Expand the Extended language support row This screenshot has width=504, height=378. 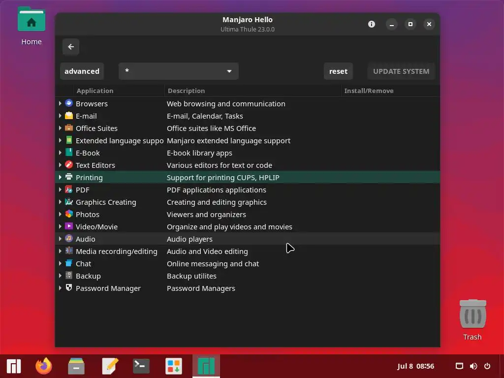click(x=60, y=140)
